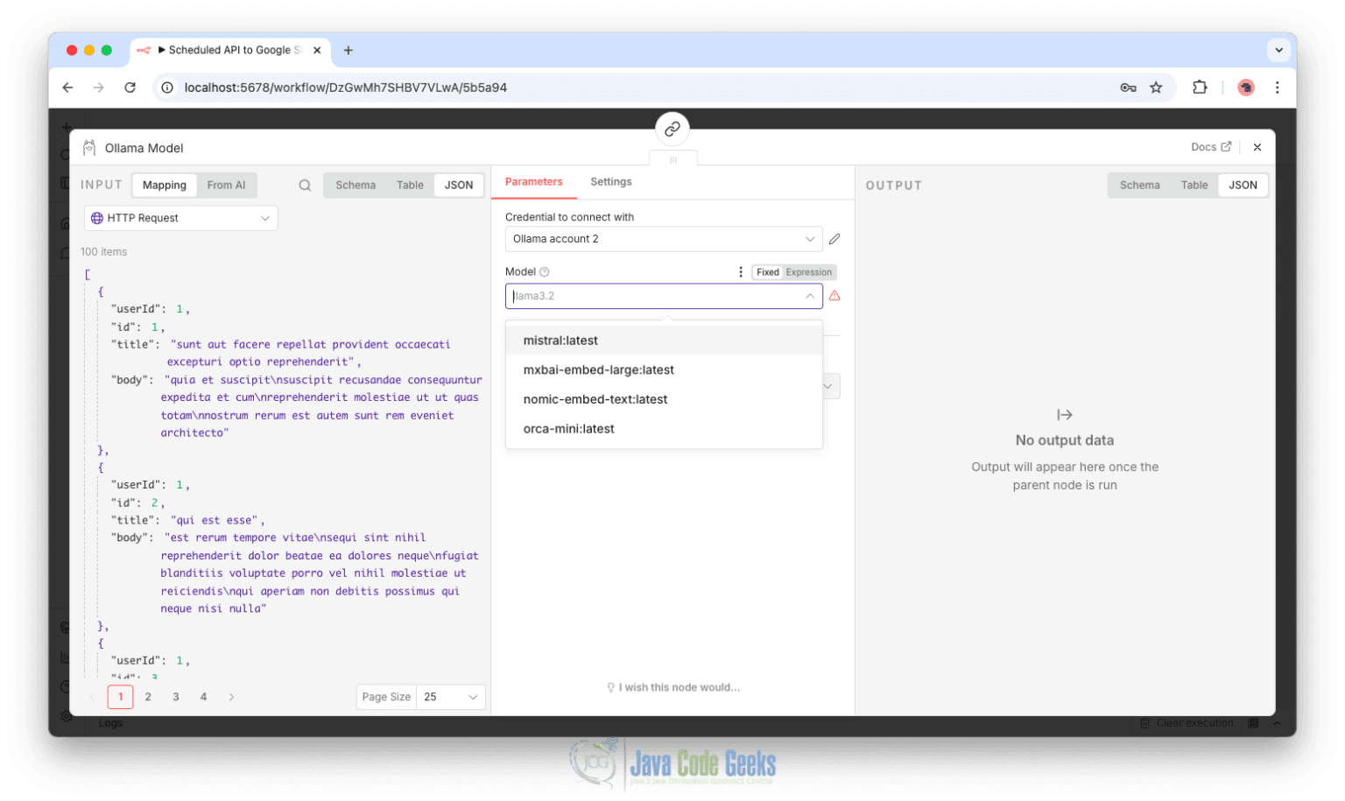The width and height of the screenshot is (1345, 801).
Task: Click the Ollama Model node icon
Action: (88, 148)
